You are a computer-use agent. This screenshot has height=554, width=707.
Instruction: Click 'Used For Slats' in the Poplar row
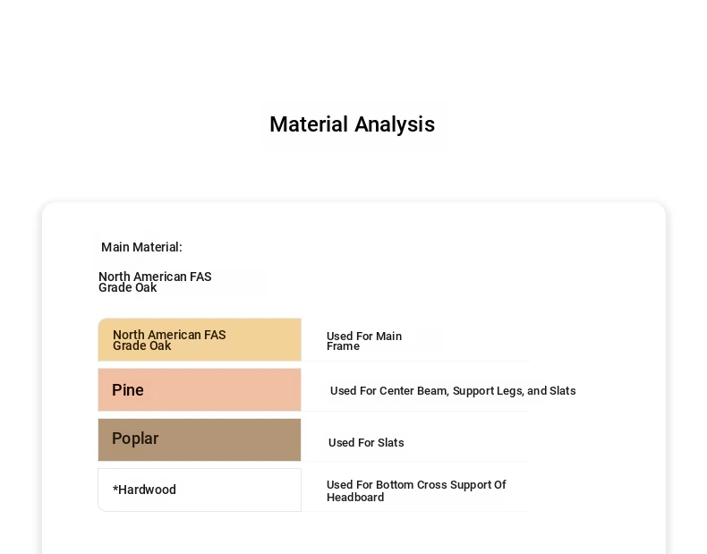366,443
